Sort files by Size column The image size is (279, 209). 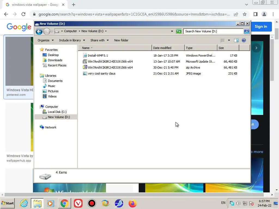pyautogui.click(x=228, y=48)
